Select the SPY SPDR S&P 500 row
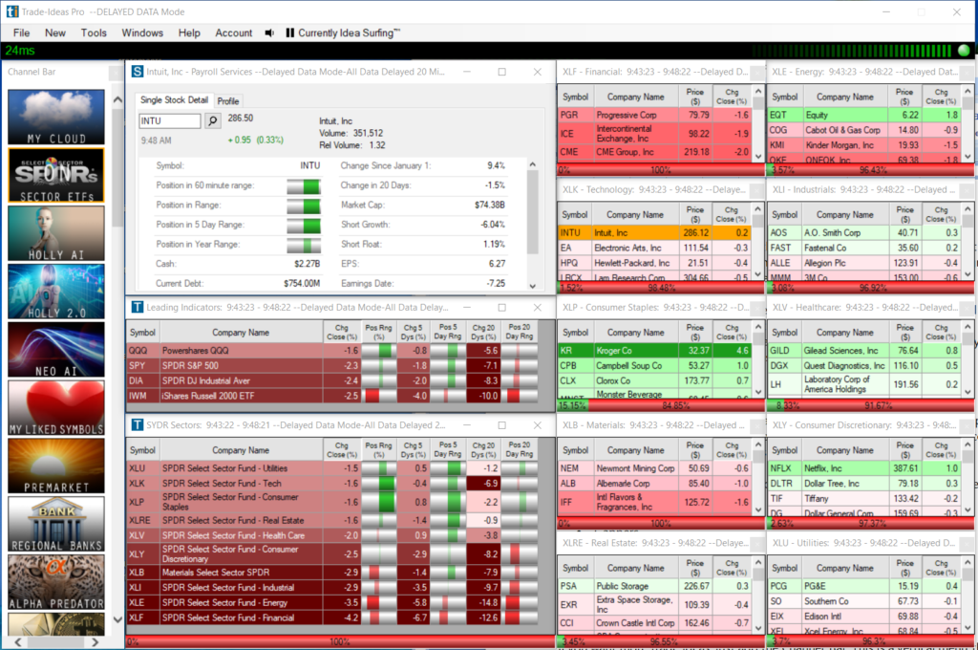Viewport: 978px width, 650px height. click(332, 366)
